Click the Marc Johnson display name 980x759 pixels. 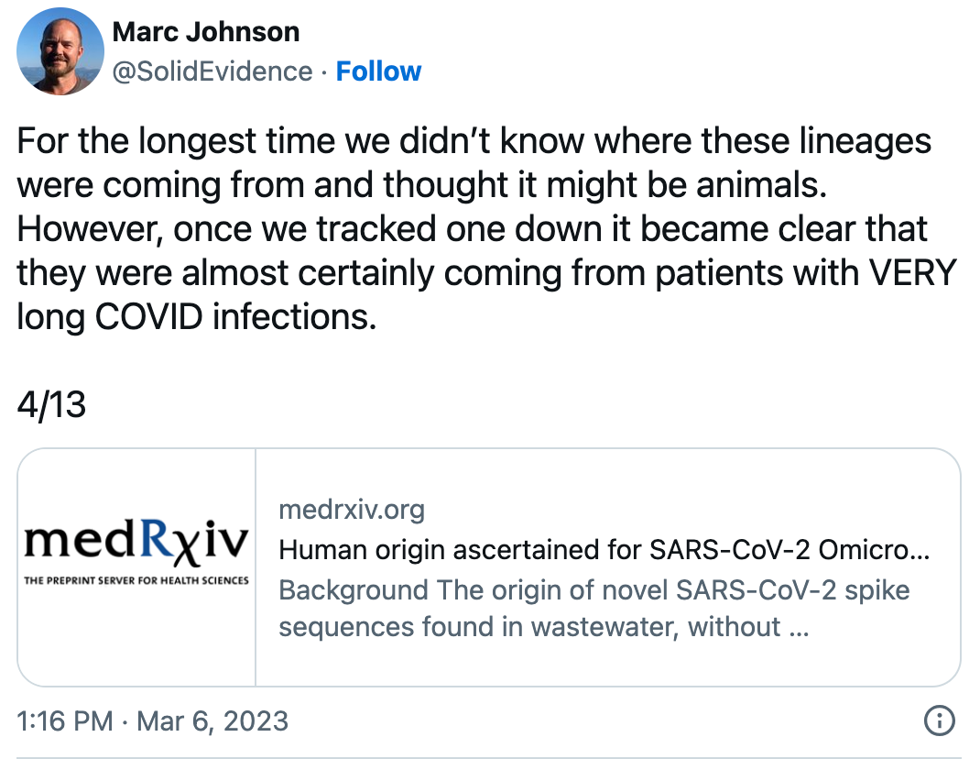point(206,32)
